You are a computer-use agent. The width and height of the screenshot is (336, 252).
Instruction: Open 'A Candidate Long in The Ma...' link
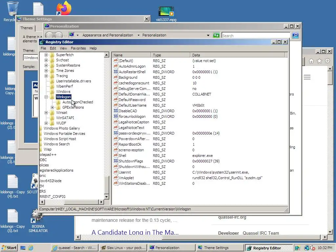[135, 232]
